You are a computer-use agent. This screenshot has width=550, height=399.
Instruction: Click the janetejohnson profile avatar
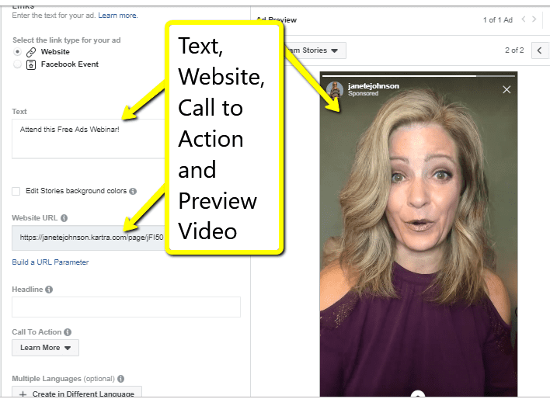click(x=335, y=89)
